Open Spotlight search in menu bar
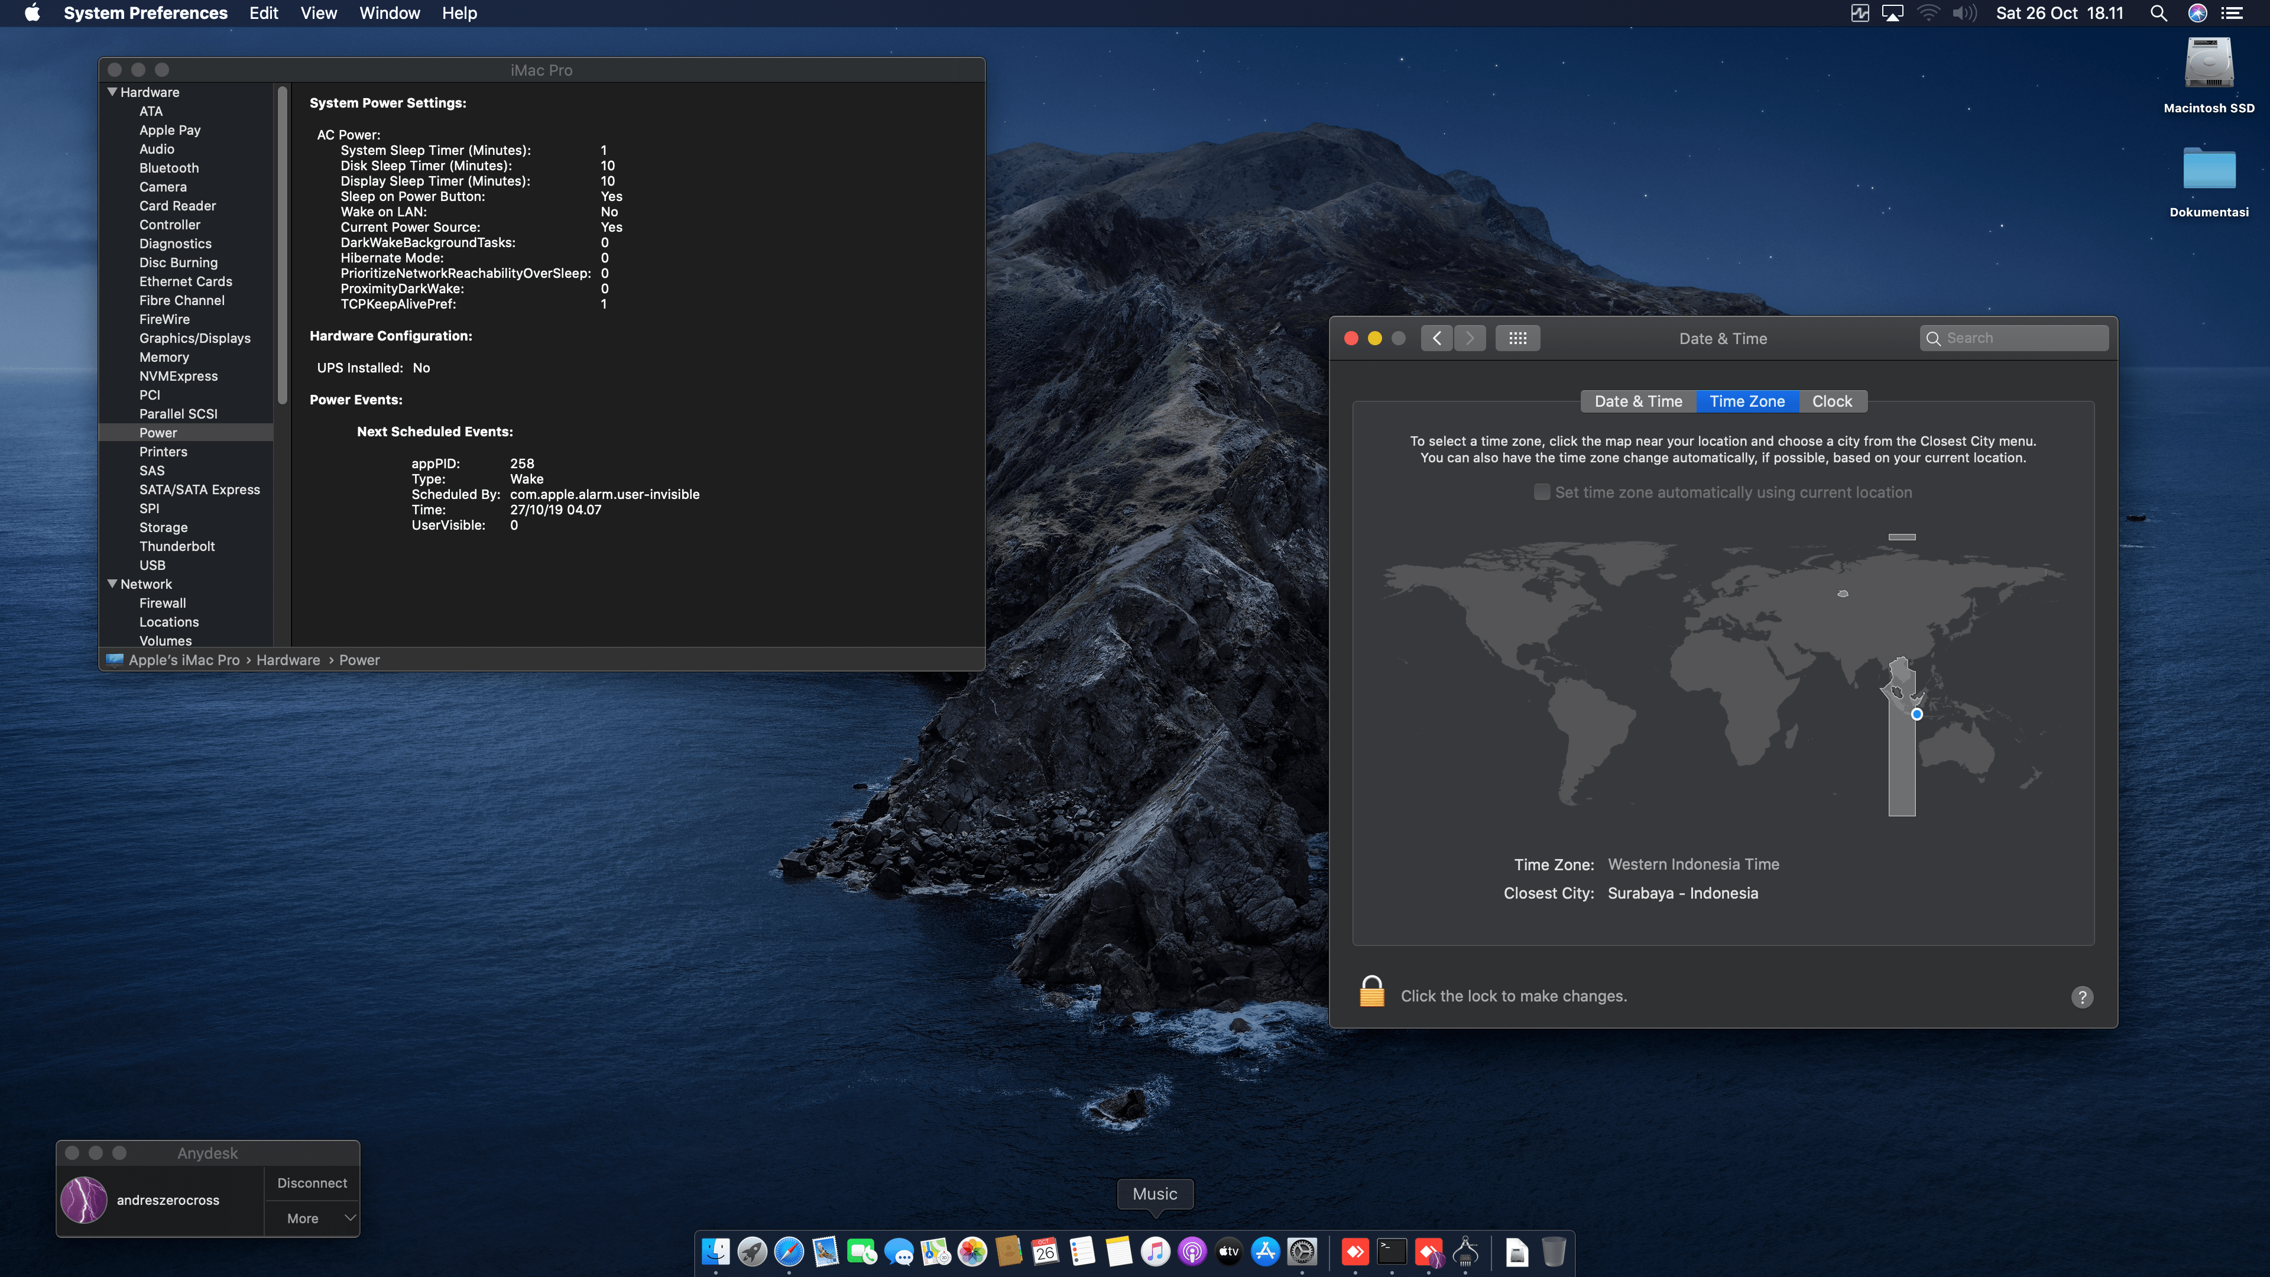 [x=2157, y=13]
